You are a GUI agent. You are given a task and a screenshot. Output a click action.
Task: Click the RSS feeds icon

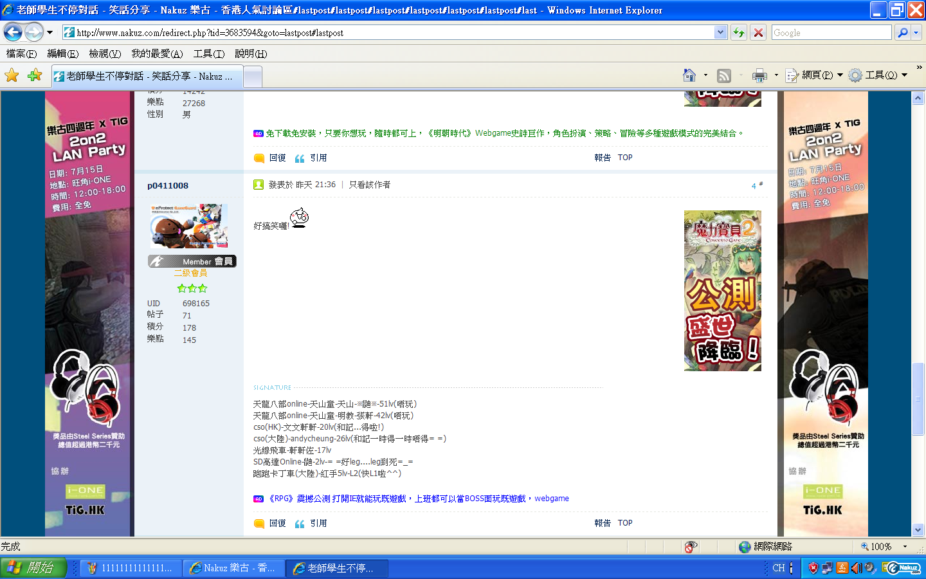724,76
